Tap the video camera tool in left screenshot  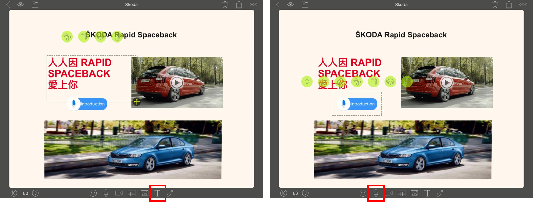pyautogui.click(x=119, y=193)
